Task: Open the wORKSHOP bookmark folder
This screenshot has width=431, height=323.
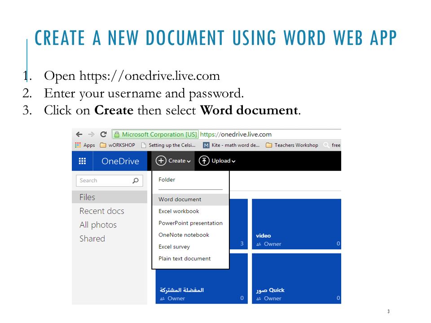Action: [117, 145]
